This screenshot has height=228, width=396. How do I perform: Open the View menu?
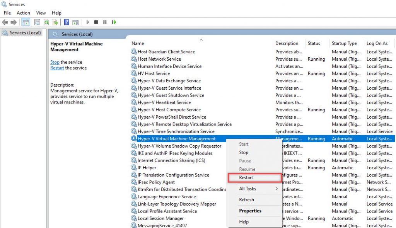click(x=41, y=13)
